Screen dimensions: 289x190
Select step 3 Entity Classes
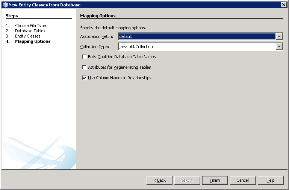(x=27, y=36)
